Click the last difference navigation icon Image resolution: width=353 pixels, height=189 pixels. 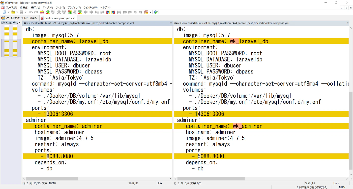point(80,12)
